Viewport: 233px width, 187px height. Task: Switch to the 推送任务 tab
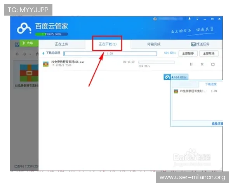[200, 44]
